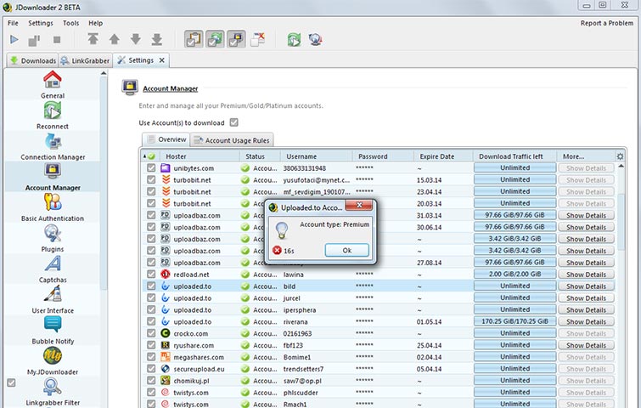Toggle checkbox for crocko.com account
Image resolution: width=641 pixels, height=408 pixels.
point(151,333)
